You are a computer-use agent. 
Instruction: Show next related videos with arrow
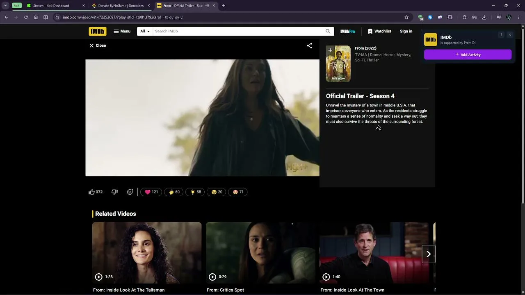coord(429,254)
